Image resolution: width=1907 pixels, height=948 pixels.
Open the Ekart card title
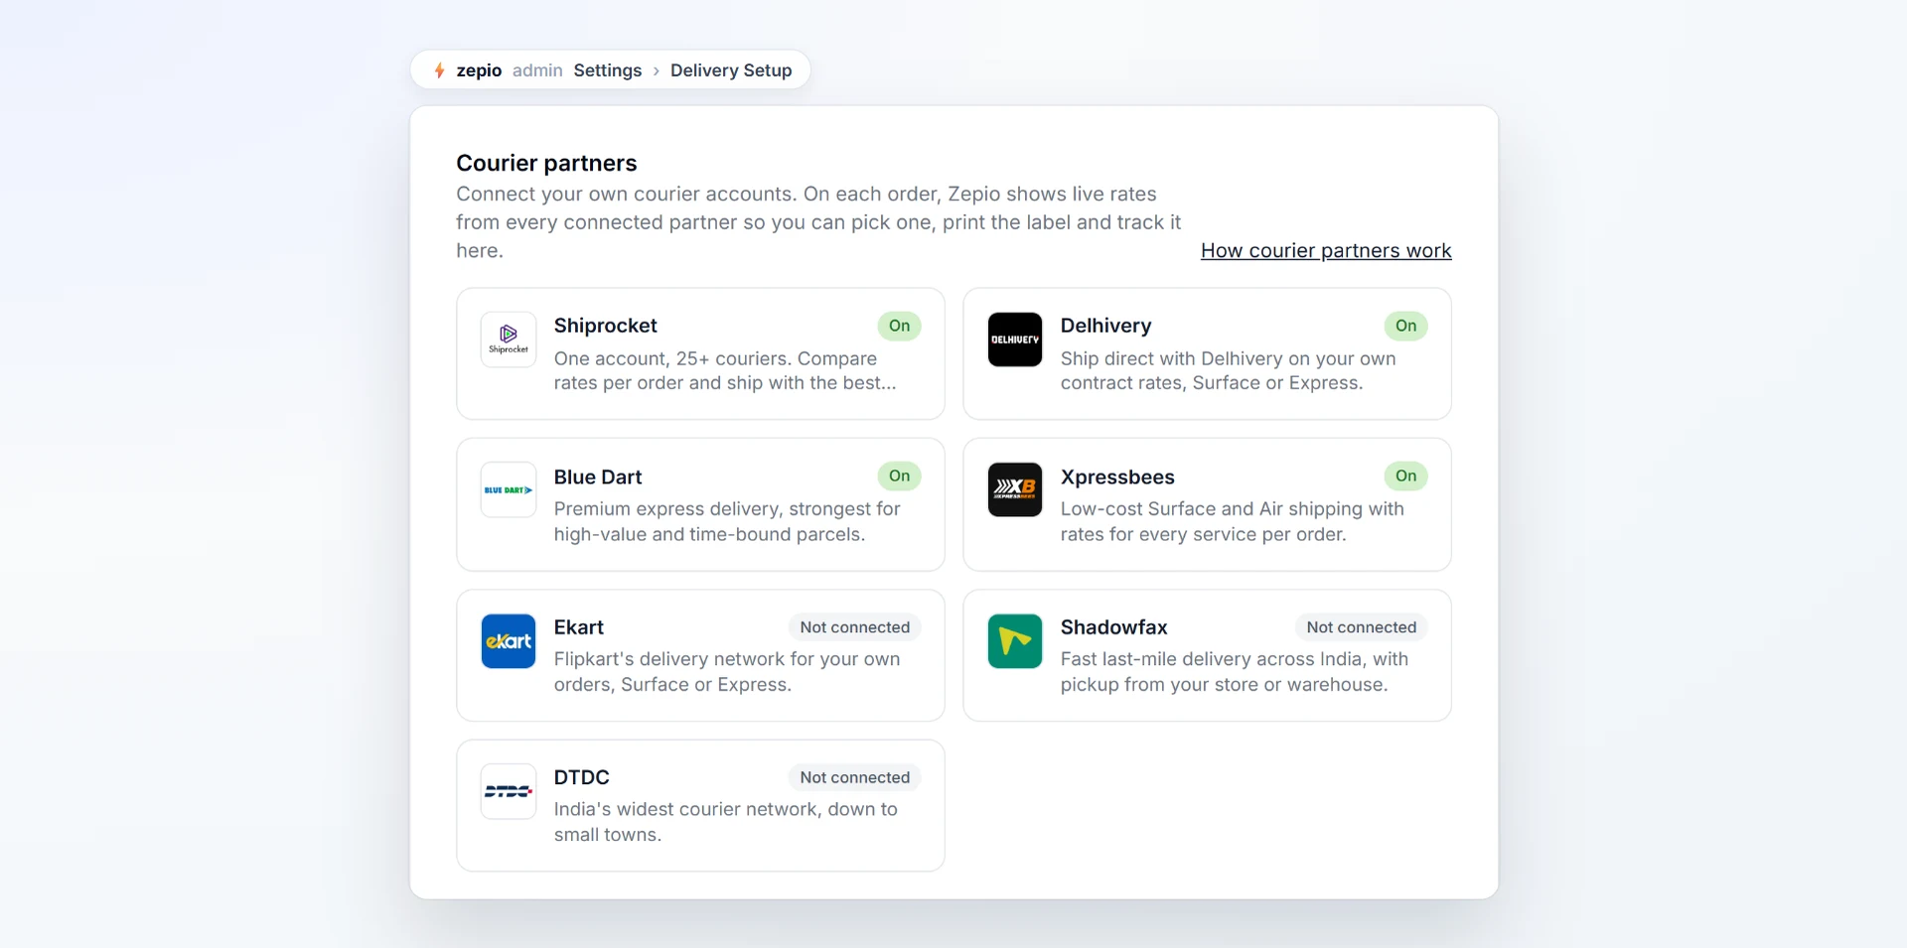click(579, 627)
